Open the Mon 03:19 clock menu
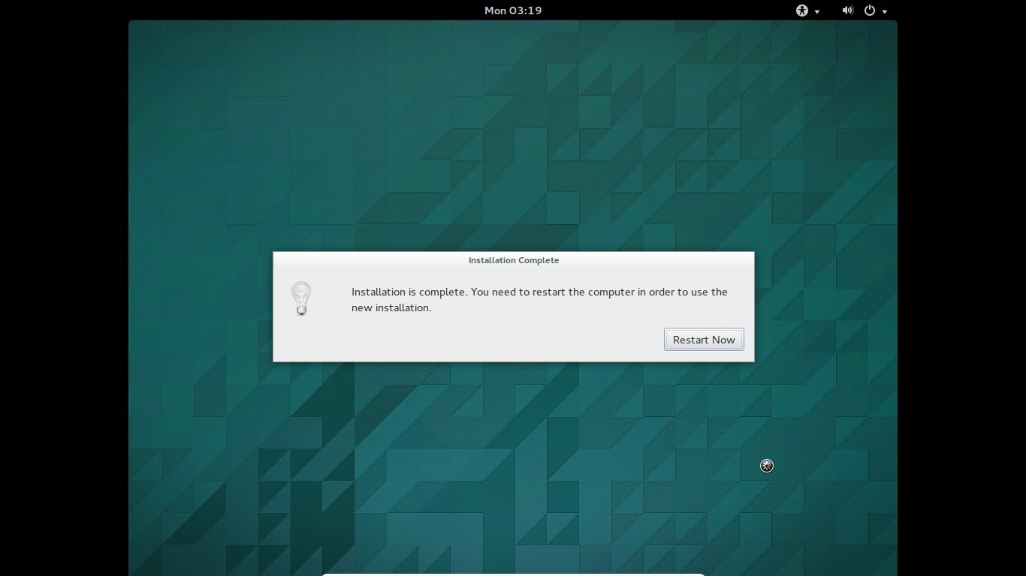1026x576 pixels. click(513, 10)
